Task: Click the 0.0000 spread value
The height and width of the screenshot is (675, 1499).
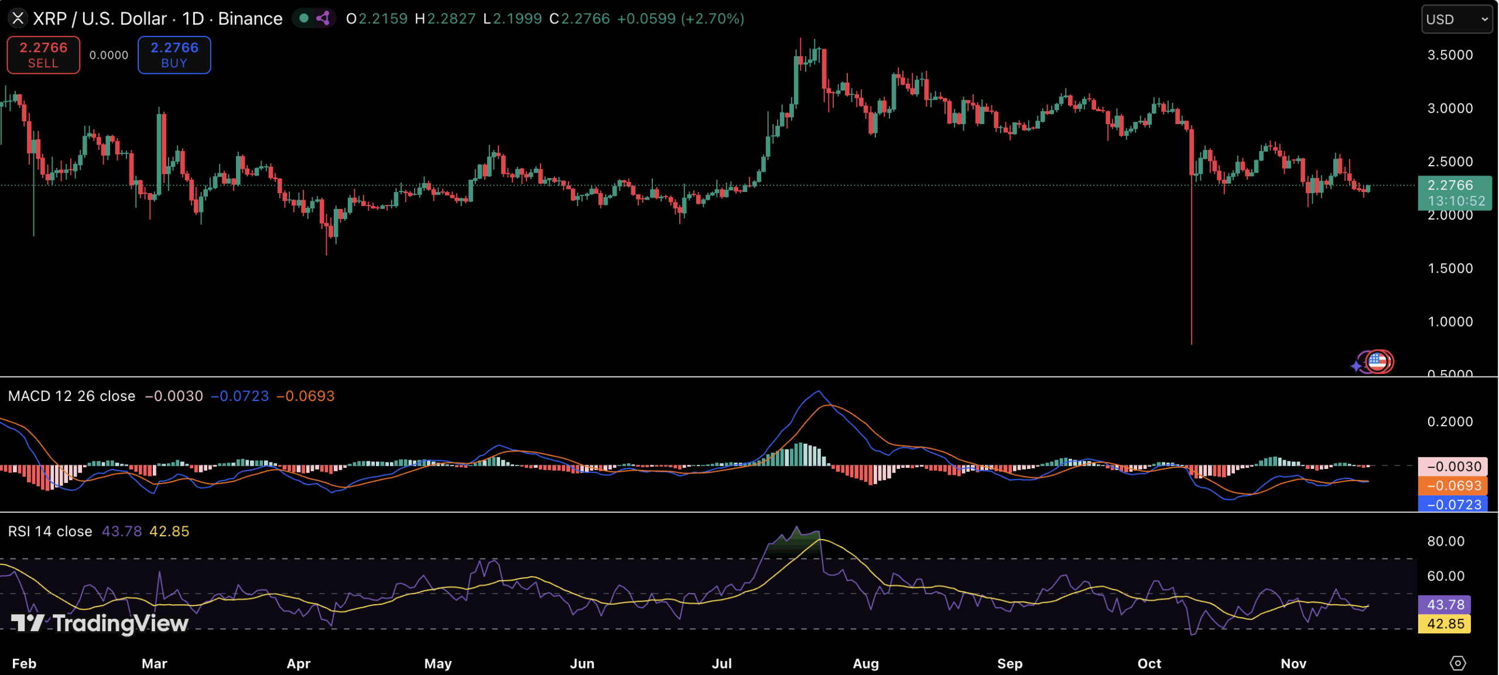Action: point(108,55)
